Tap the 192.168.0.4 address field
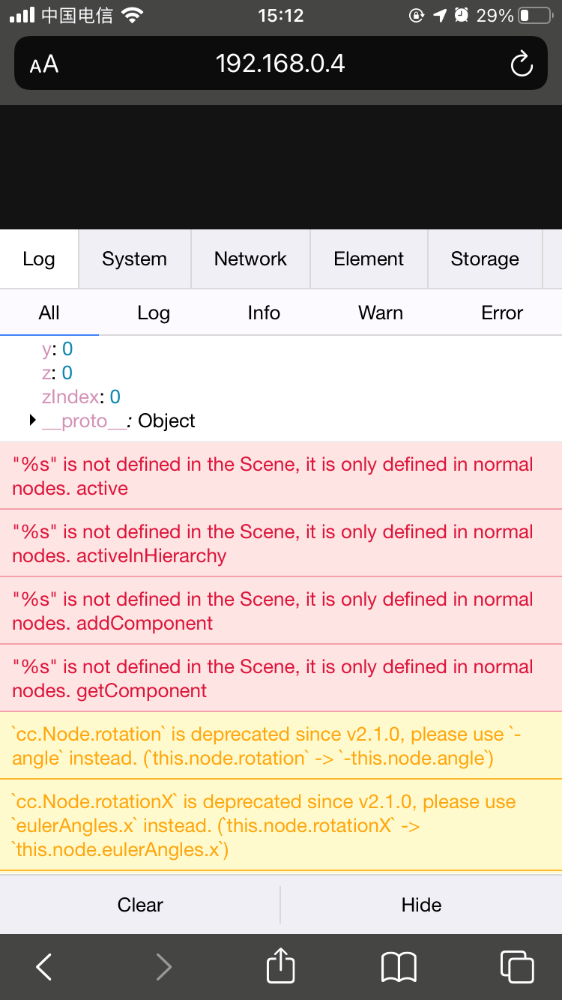562x1000 pixels. point(280,64)
